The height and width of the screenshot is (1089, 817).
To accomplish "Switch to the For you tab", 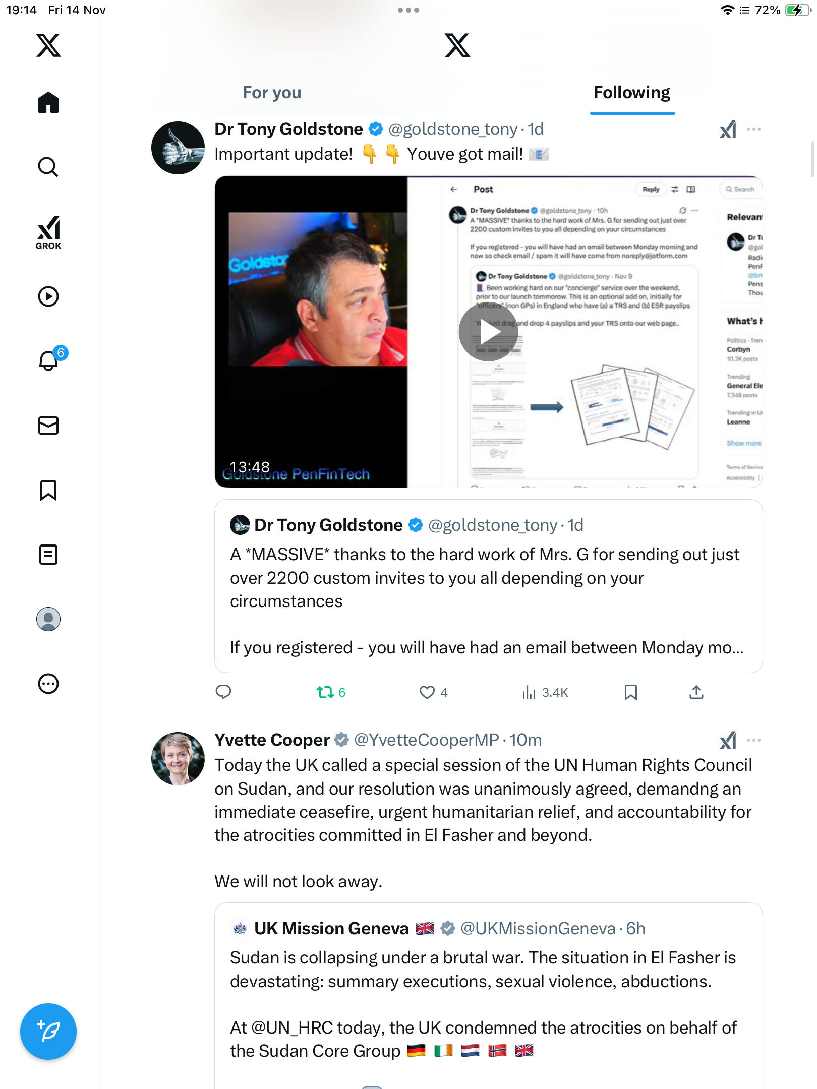I will pos(272,93).
